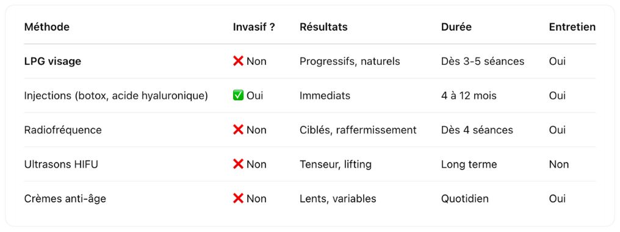The height and width of the screenshot is (232, 620).
Task: Click the Ultrasons HIFU method cell
Action: pos(61,164)
